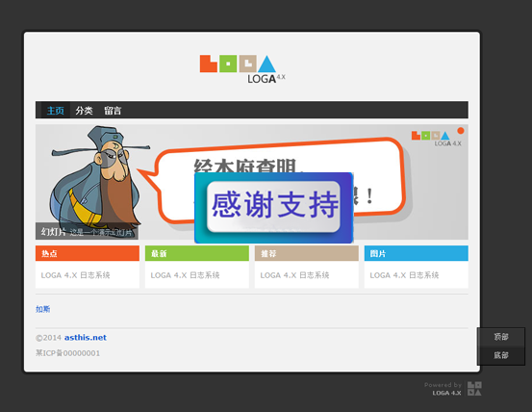This screenshot has height=412, width=532.
Task: Click the 感谢支持 popup banner
Action: [274, 208]
